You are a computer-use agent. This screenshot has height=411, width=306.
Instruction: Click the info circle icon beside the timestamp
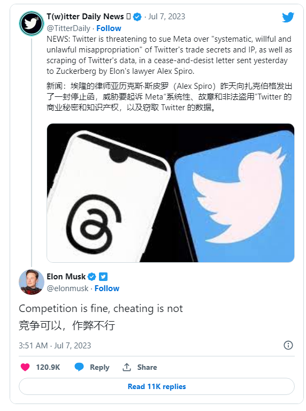(288, 345)
